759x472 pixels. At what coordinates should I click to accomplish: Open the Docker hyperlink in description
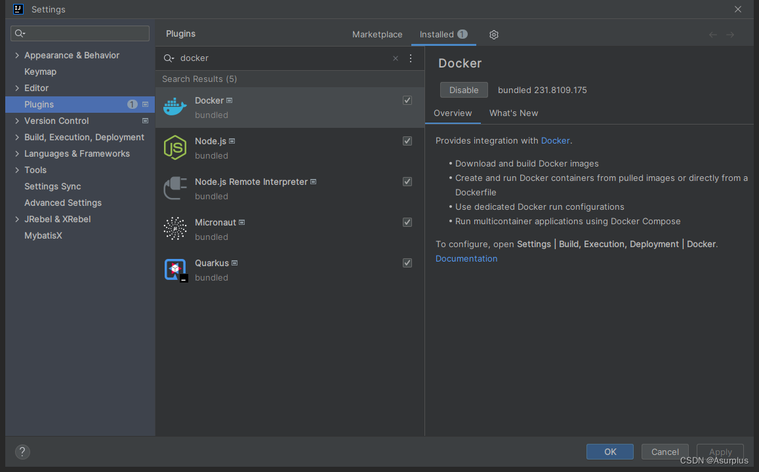(555, 141)
